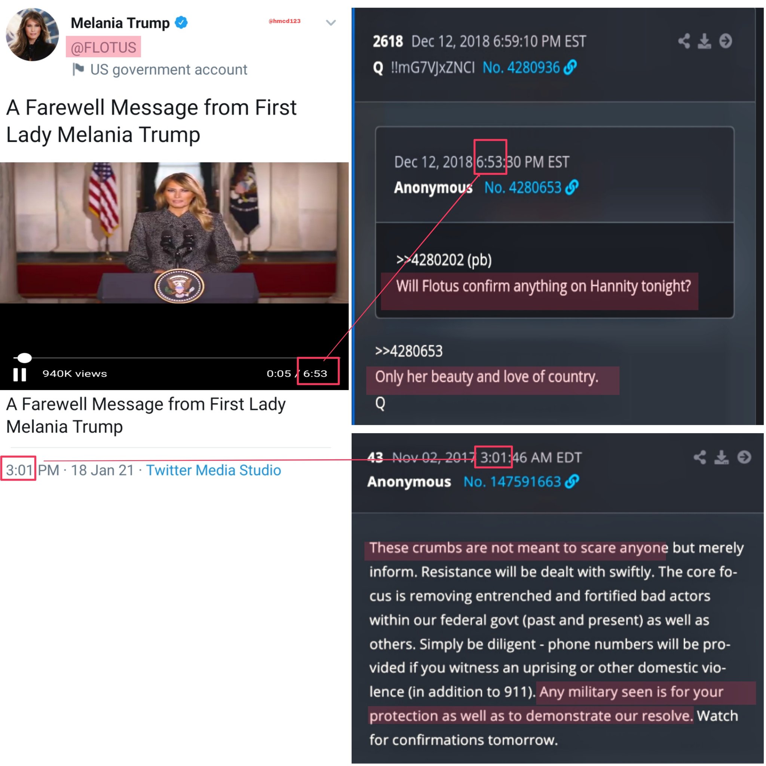Image resolution: width=766 pixels, height=766 pixels.
Task: Open the Twitter Media Studio link
Action: click(x=213, y=470)
